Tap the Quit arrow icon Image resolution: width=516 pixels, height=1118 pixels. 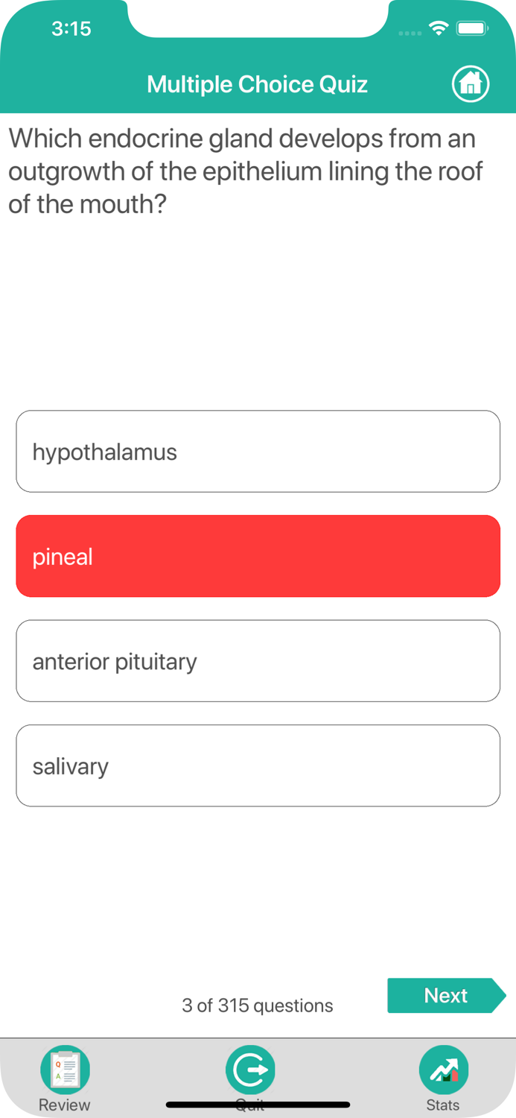(250, 1069)
